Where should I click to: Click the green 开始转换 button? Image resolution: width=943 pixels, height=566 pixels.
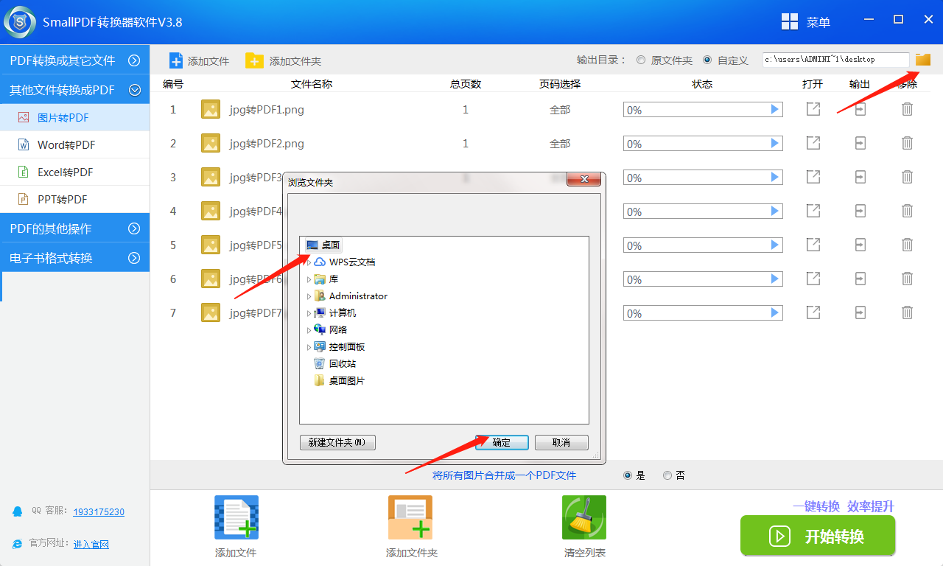tap(818, 536)
